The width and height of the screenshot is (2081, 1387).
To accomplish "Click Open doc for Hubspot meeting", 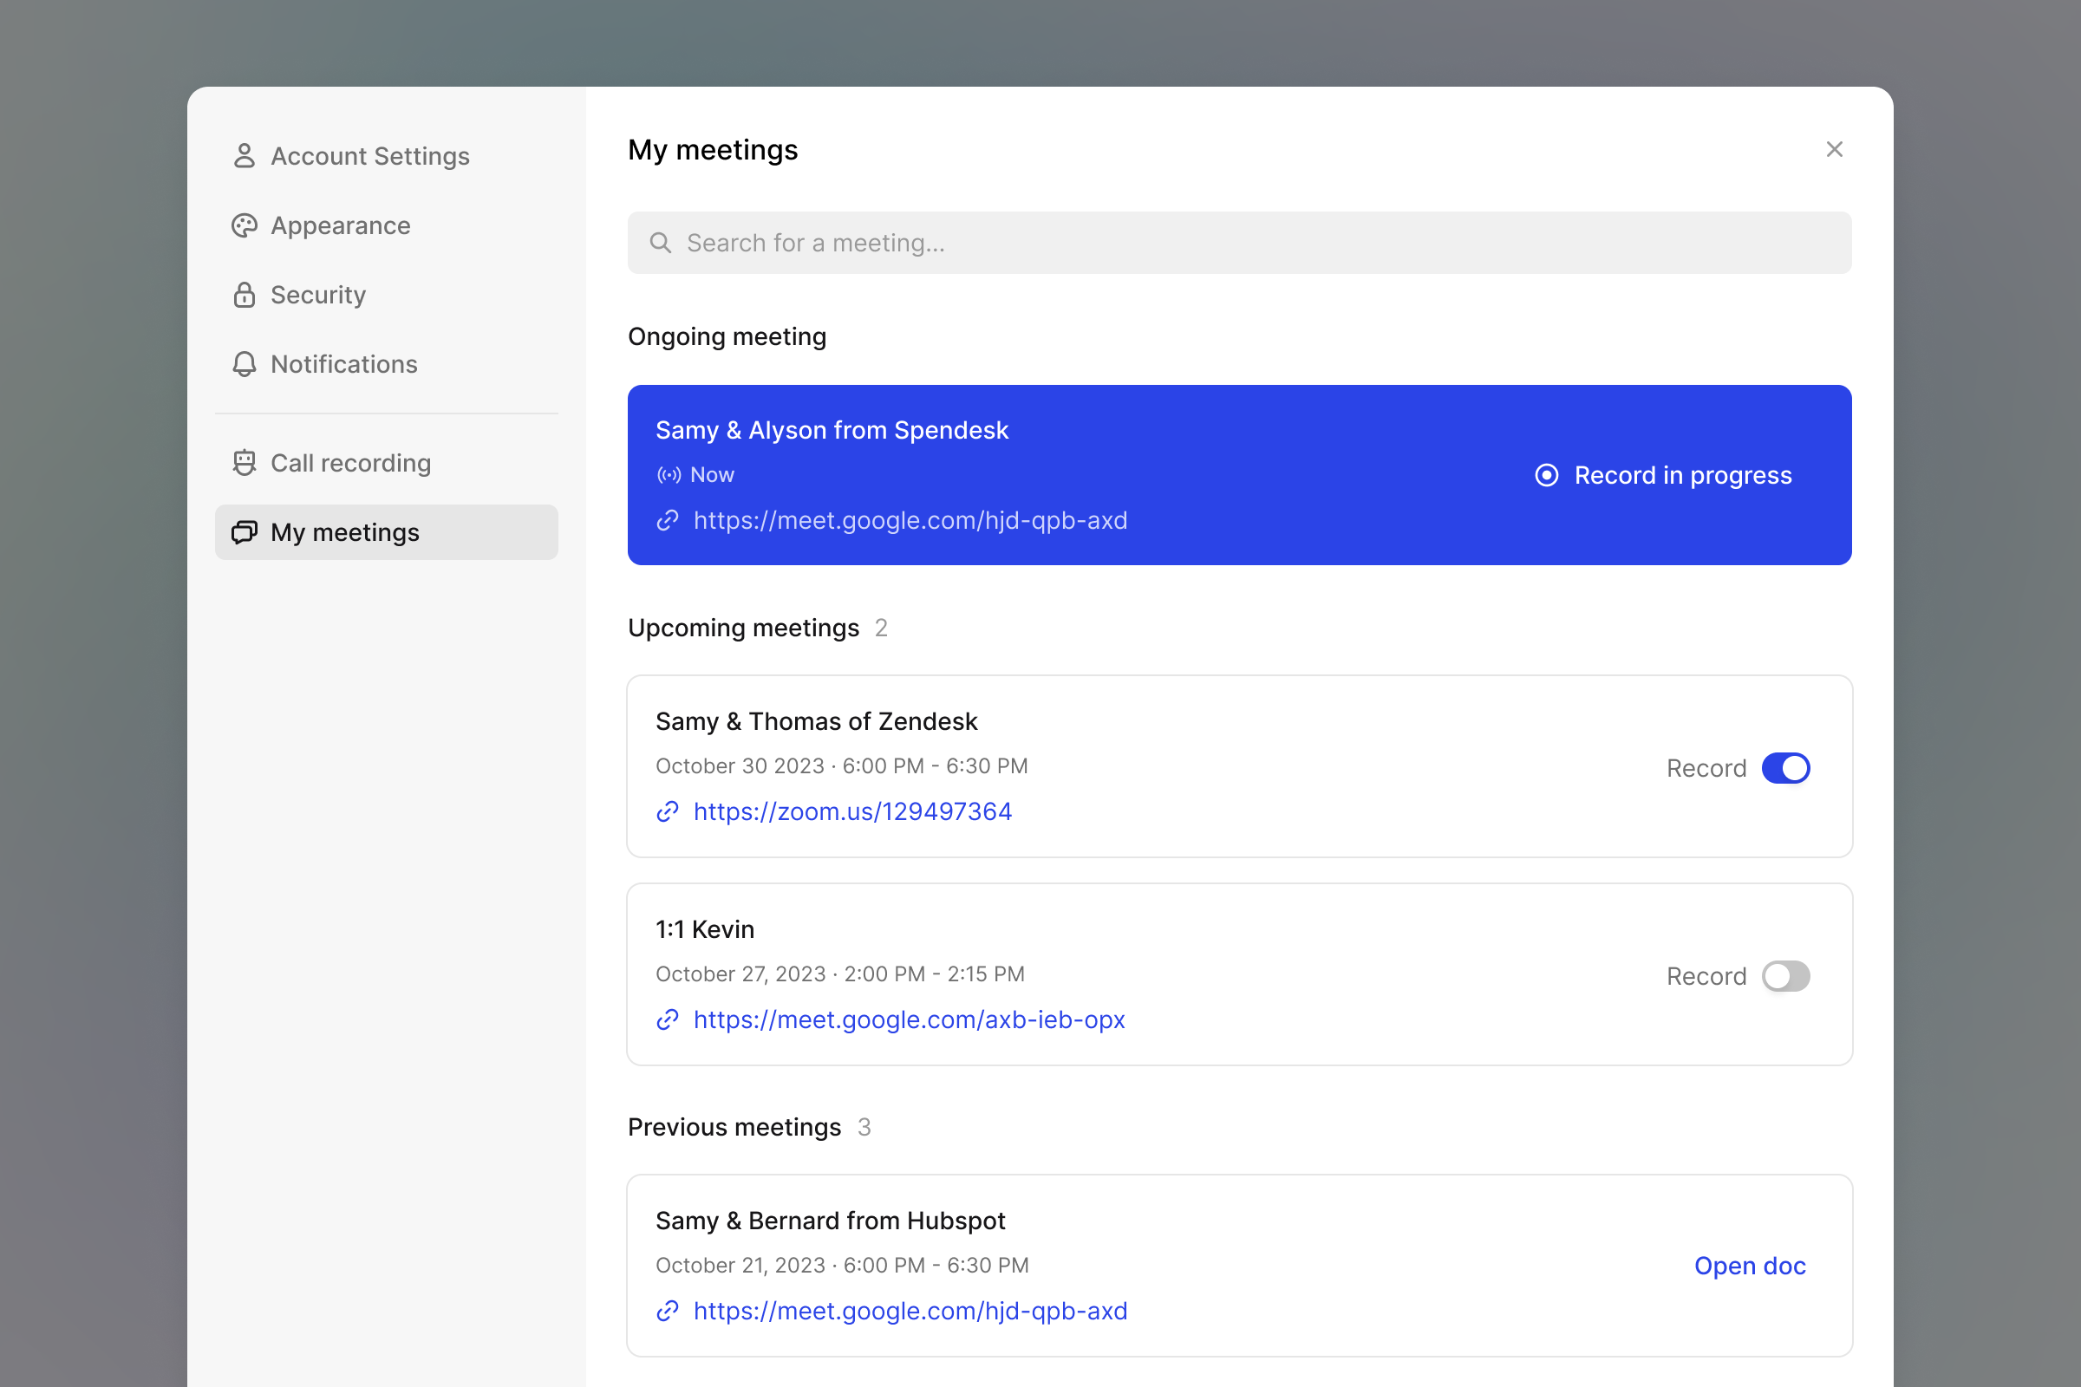I will pos(1750,1265).
